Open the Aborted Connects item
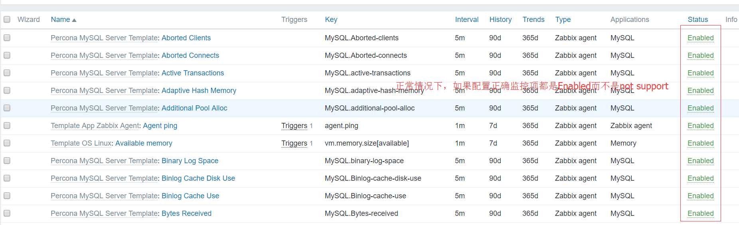Screen dimensions: 739x225 [x=190, y=55]
